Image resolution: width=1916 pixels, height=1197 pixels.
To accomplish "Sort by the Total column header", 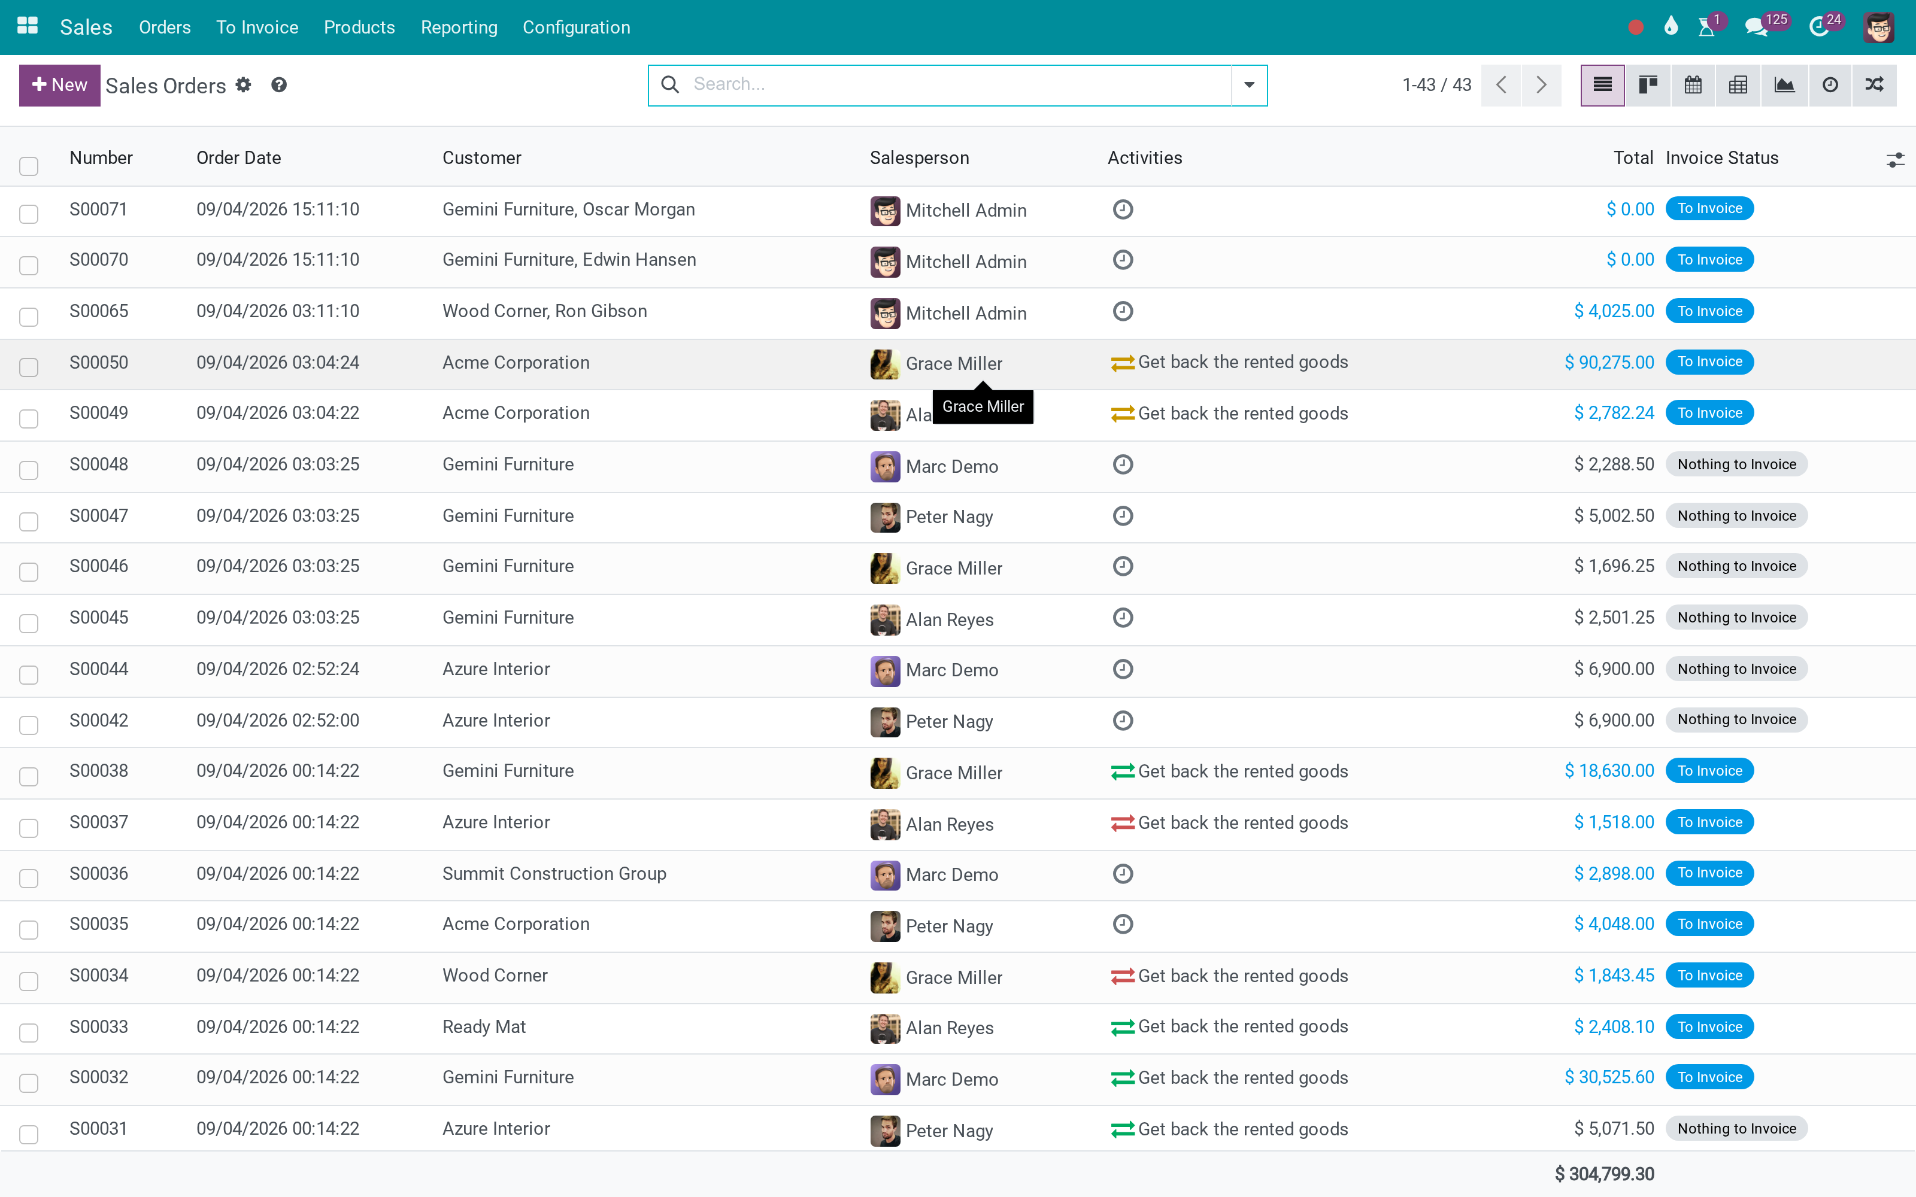I will 1633,157.
